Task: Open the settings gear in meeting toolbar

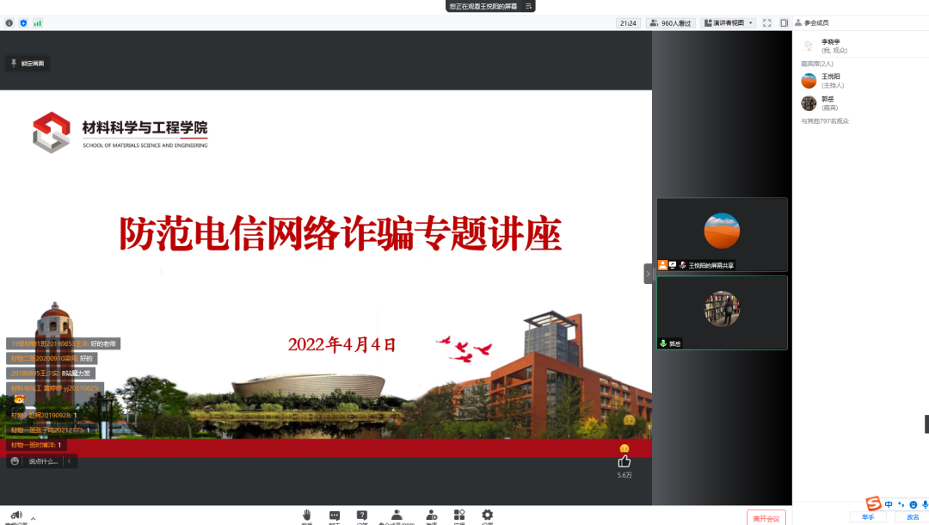Action: point(488,515)
